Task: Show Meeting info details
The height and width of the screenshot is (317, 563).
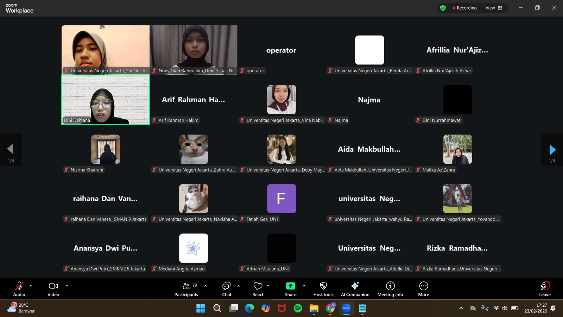Action: pyautogui.click(x=390, y=289)
